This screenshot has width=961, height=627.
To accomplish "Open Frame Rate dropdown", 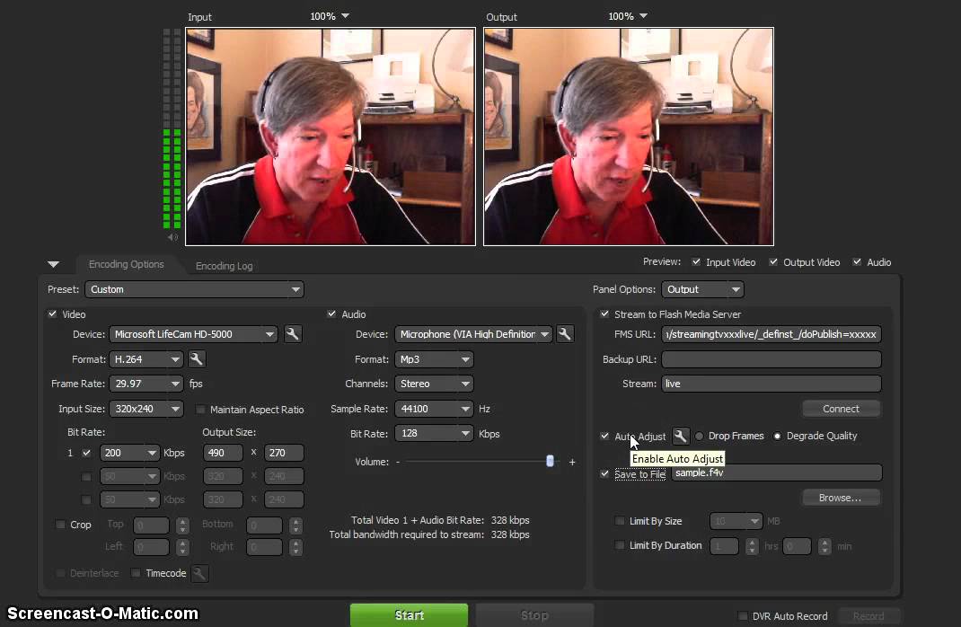I will [x=145, y=384].
